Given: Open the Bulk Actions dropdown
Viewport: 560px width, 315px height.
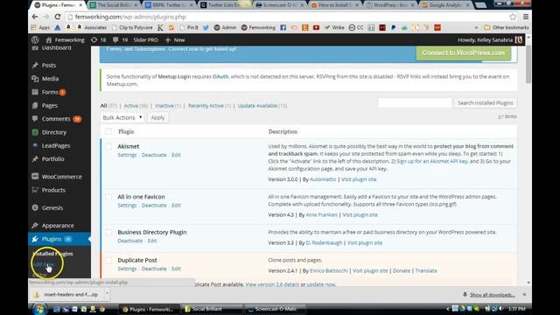Looking at the screenshot, I should 122,117.
